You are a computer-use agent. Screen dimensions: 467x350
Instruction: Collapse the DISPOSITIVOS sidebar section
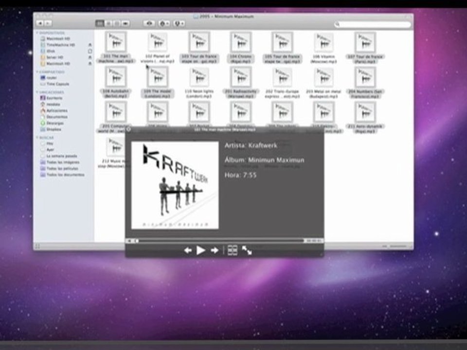click(x=37, y=33)
